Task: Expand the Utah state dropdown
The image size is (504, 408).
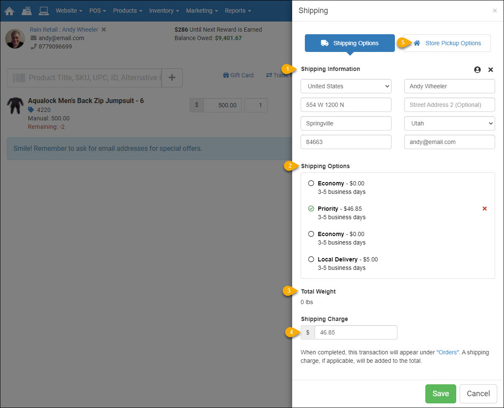Action: click(449, 123)
